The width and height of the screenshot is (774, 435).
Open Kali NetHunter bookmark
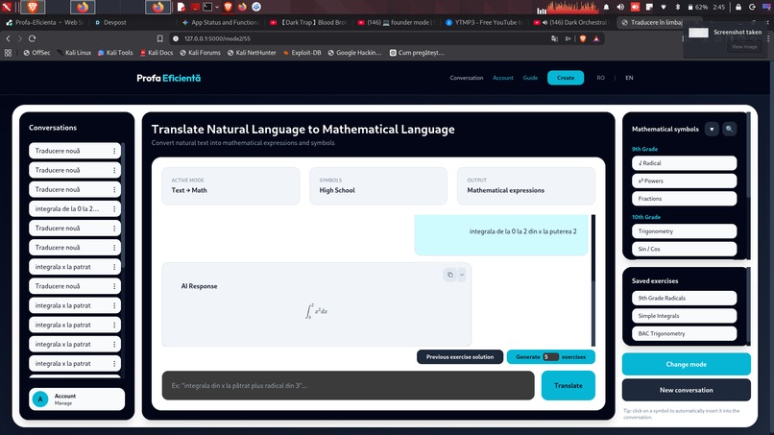[x=252, y=53]
